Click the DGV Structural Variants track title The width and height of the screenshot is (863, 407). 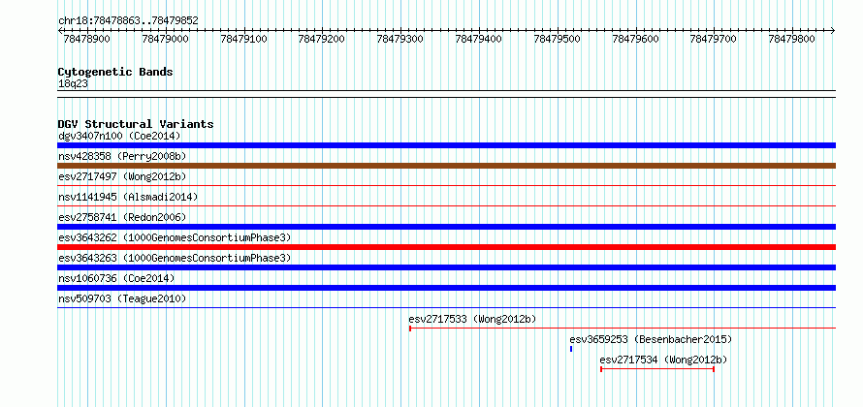pyautogui.click(x=136, y=124)
